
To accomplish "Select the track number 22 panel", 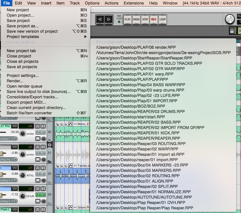I will 49,174.
